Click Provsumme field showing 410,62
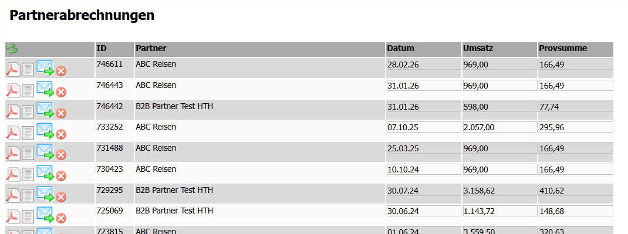Viewport: 628px width, 234px height. coord(576,190)
